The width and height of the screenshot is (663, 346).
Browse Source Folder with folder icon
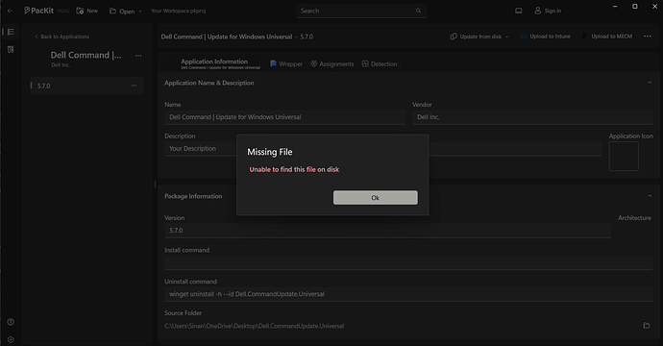(x=646, y=325)
